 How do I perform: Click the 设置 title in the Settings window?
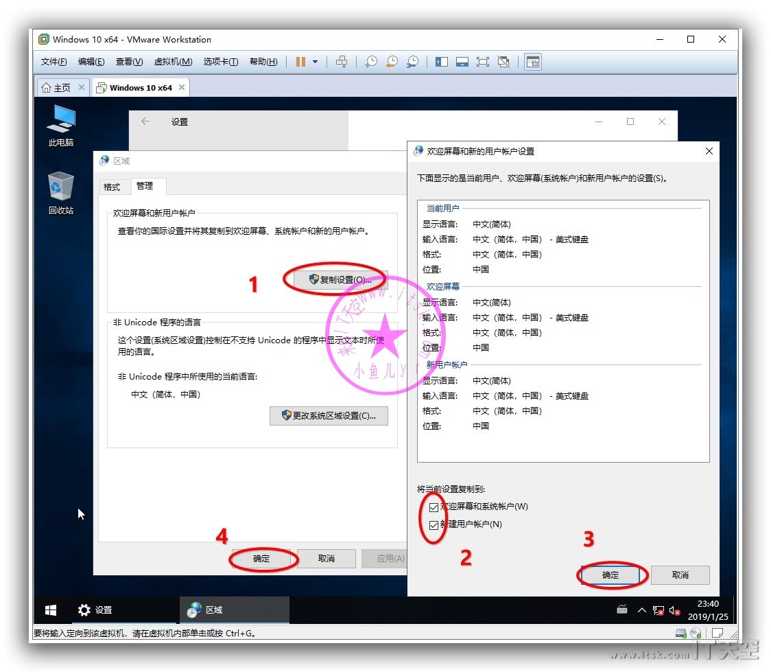pos(180,121)
